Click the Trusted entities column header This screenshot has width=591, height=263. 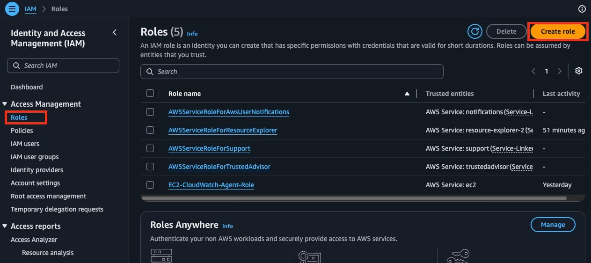(450, 94)
